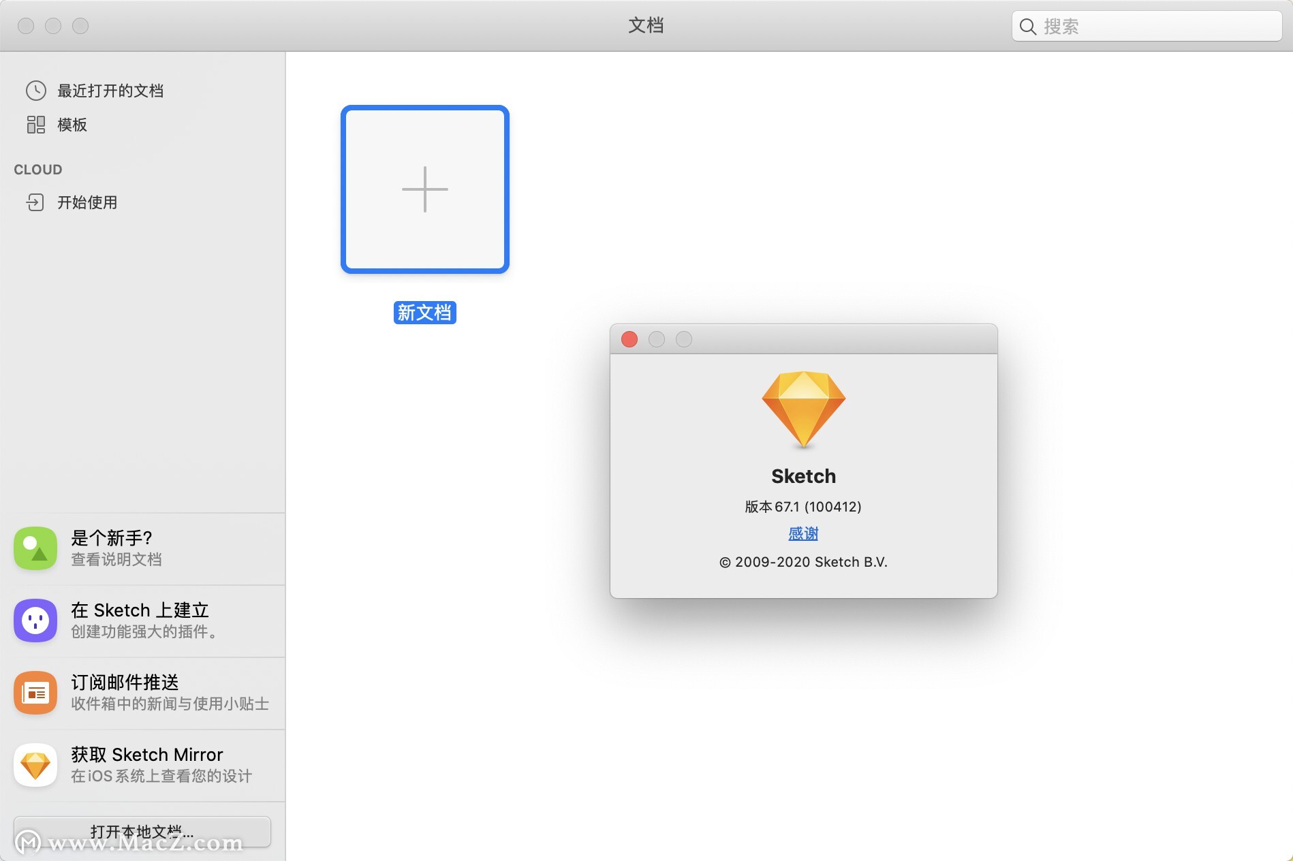Screen dimensions: 1293x861
Task: Click the 文档 window title
Action: 646,26
